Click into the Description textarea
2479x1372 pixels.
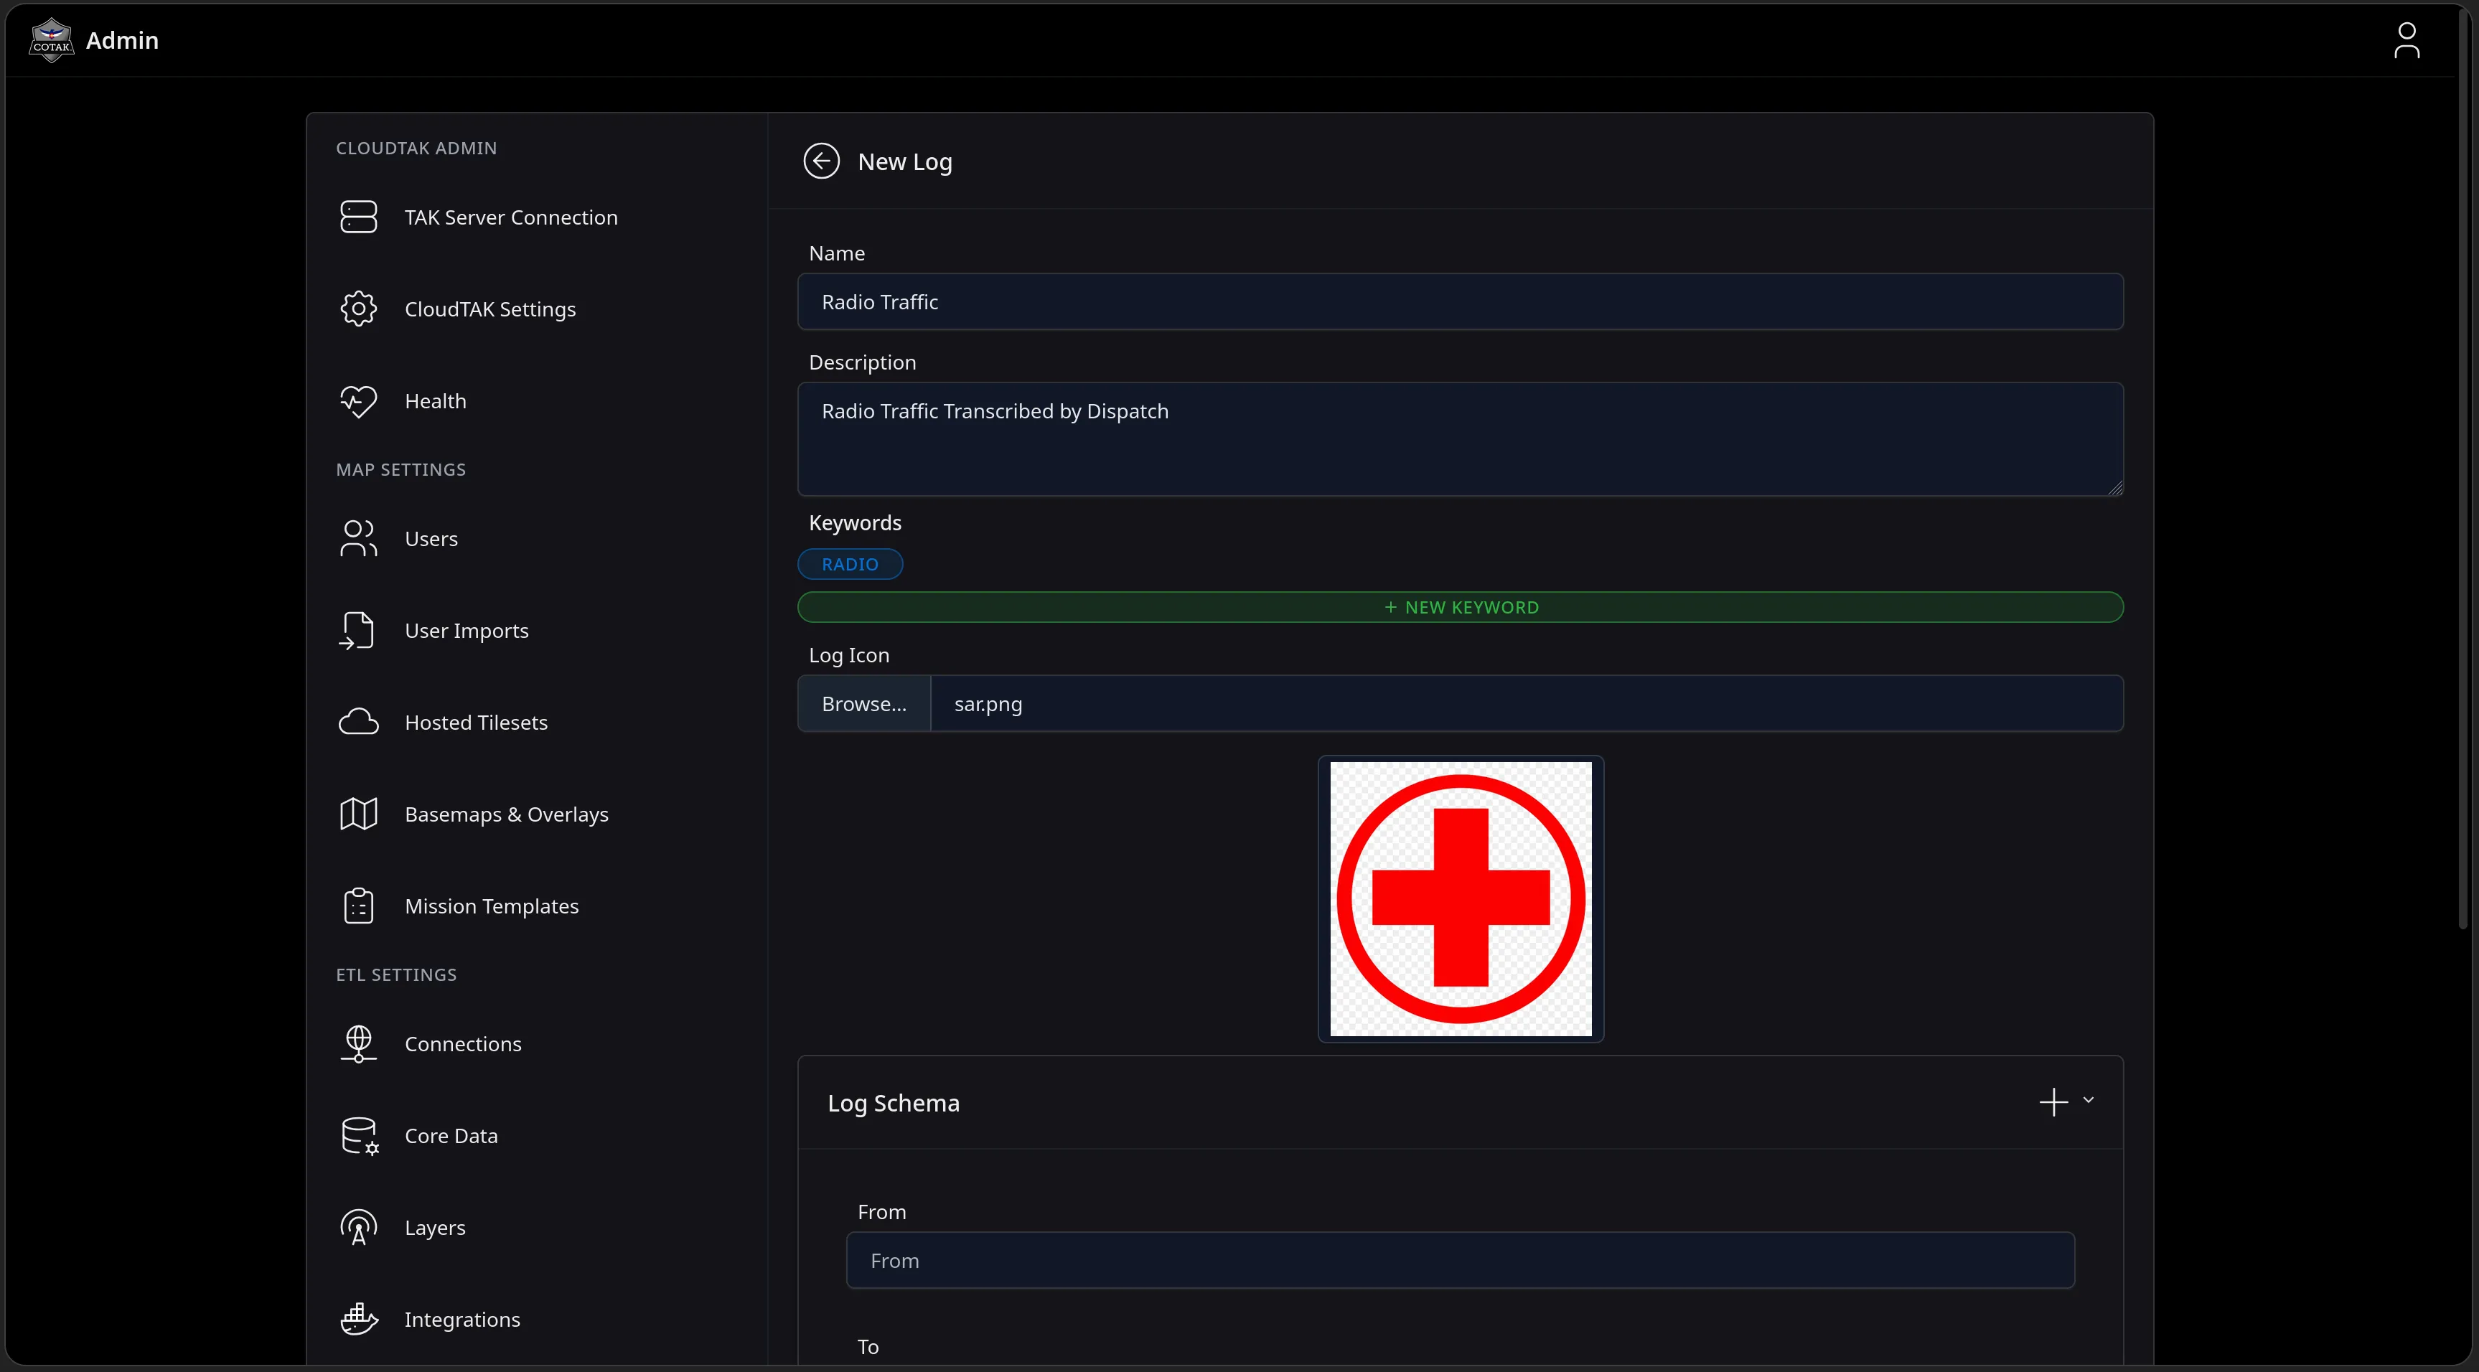point(1460,438)
